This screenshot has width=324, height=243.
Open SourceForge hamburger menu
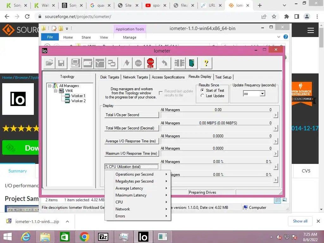[x=311, y=30]
